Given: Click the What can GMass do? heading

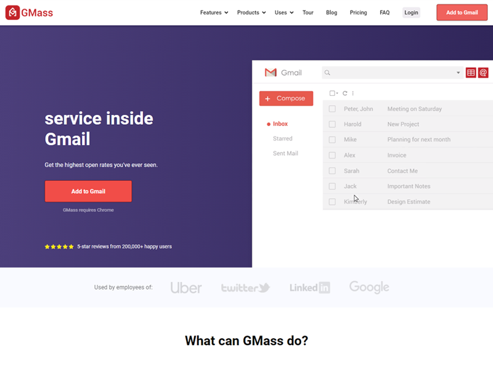Looking at the screenshot, I should [x=246, y=341].
